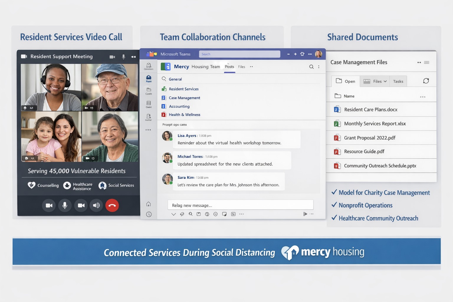Click the home icon in Teams sidebar
Screen dimensions: 453x302
149,204
